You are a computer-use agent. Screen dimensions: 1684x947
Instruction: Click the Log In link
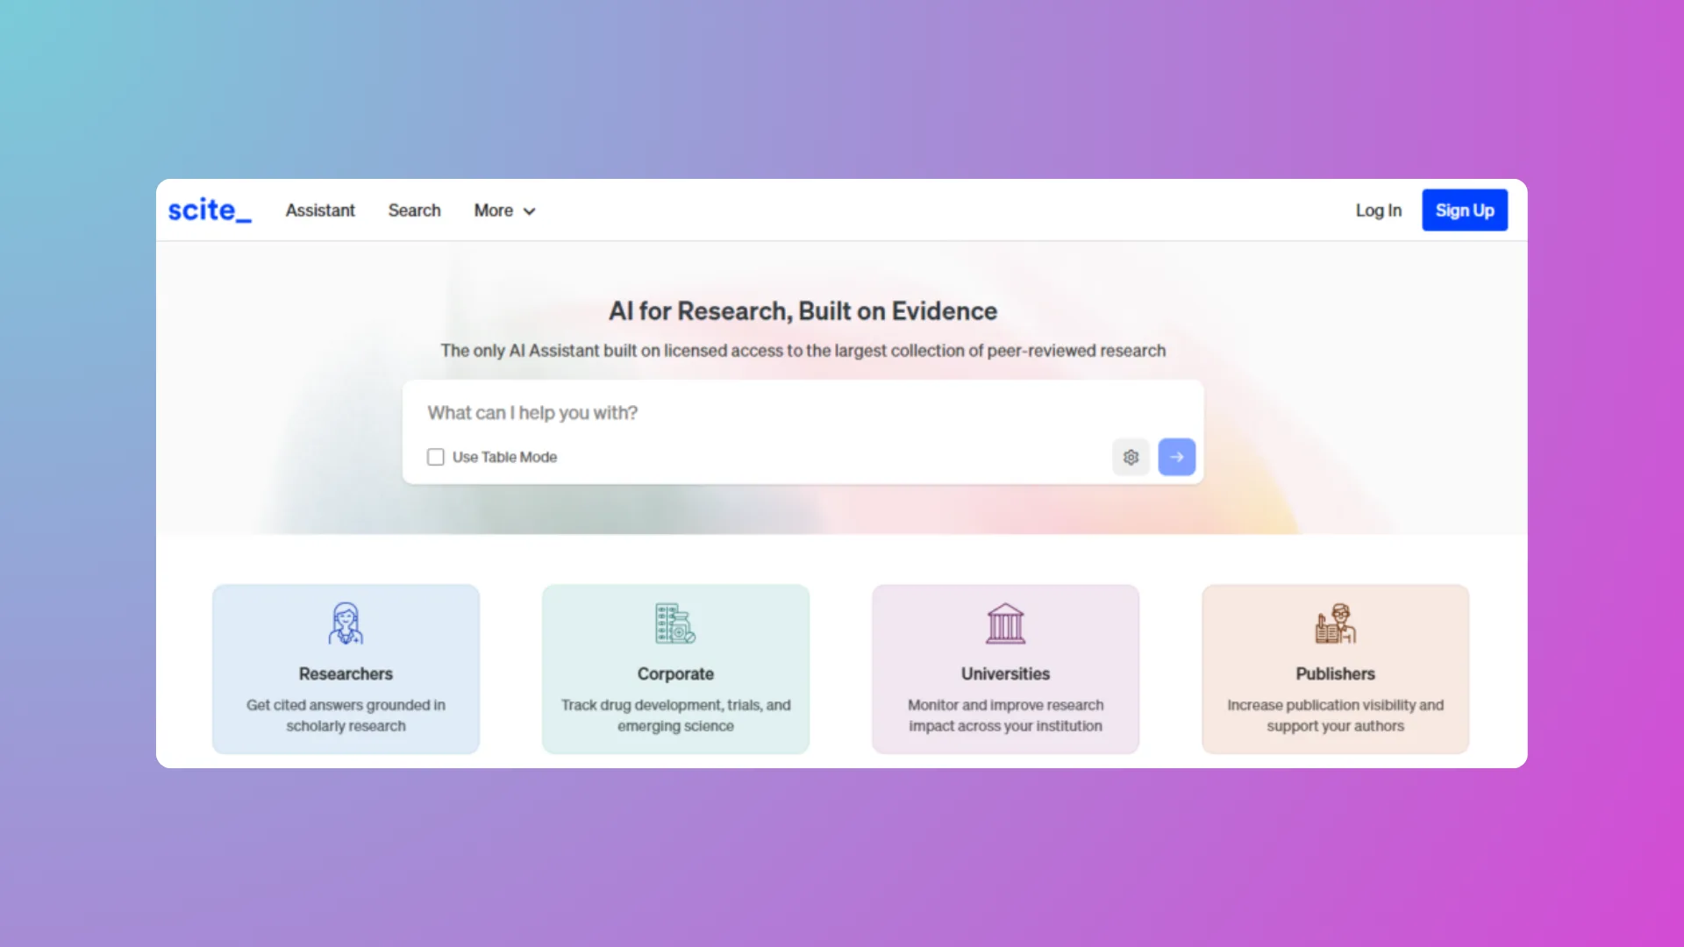coord(1378,210)
